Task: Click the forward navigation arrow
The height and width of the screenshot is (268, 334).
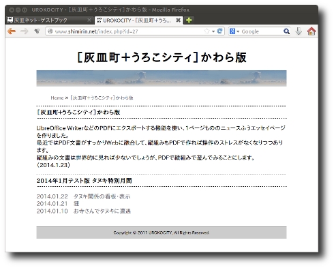Action: 24,31
